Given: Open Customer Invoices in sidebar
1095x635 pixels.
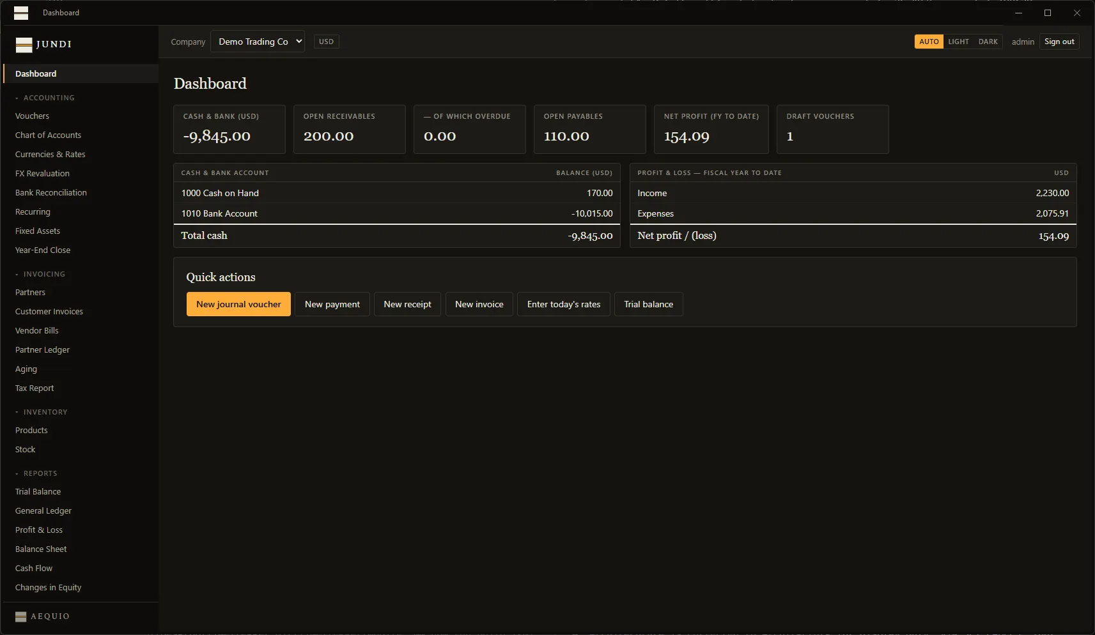Looking at the screenshot, I should coord(49,311).
